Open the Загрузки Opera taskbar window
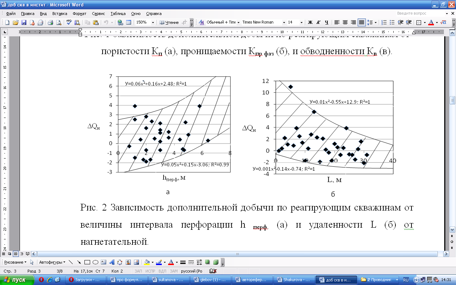 [87, 280]
